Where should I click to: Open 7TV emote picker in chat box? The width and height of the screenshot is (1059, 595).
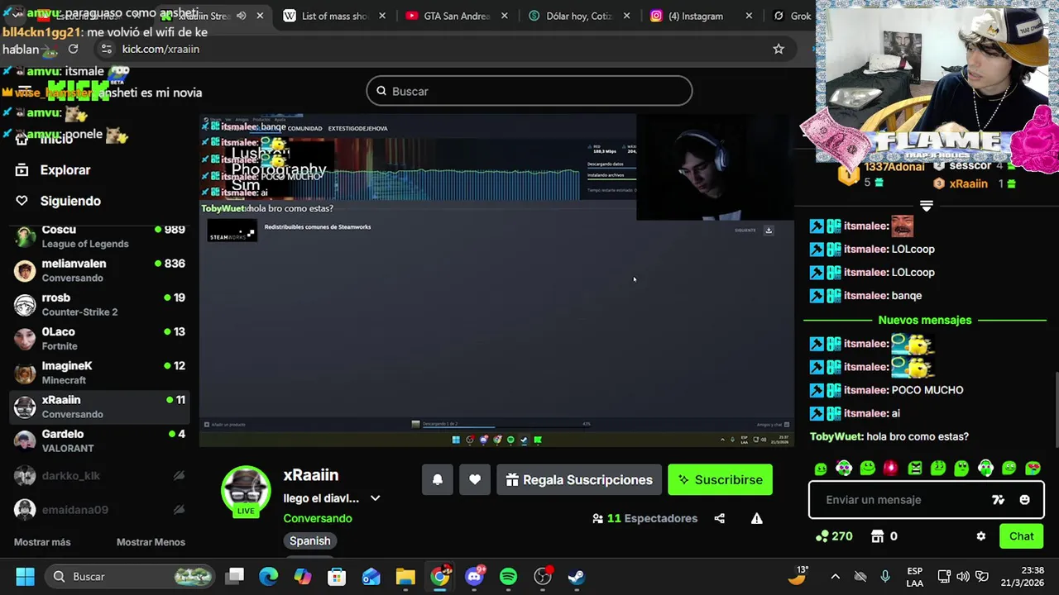point(998,500)
